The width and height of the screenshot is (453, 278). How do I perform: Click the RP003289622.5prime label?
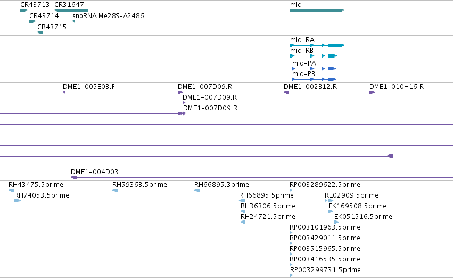tap(325, 185)
